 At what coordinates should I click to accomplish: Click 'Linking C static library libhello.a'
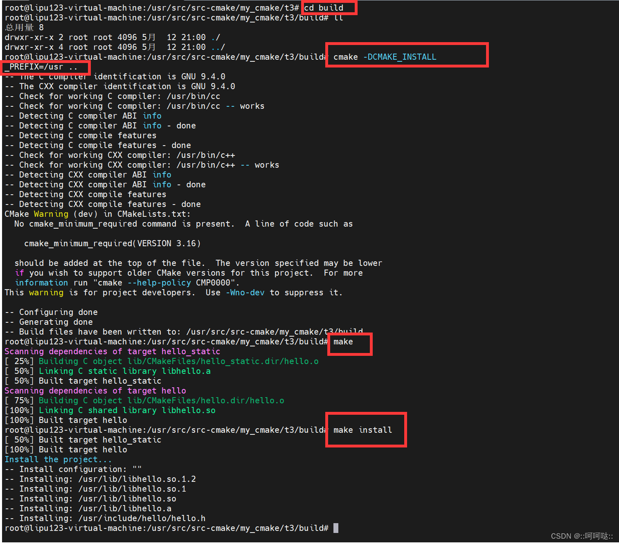click(x=125, y=371)
